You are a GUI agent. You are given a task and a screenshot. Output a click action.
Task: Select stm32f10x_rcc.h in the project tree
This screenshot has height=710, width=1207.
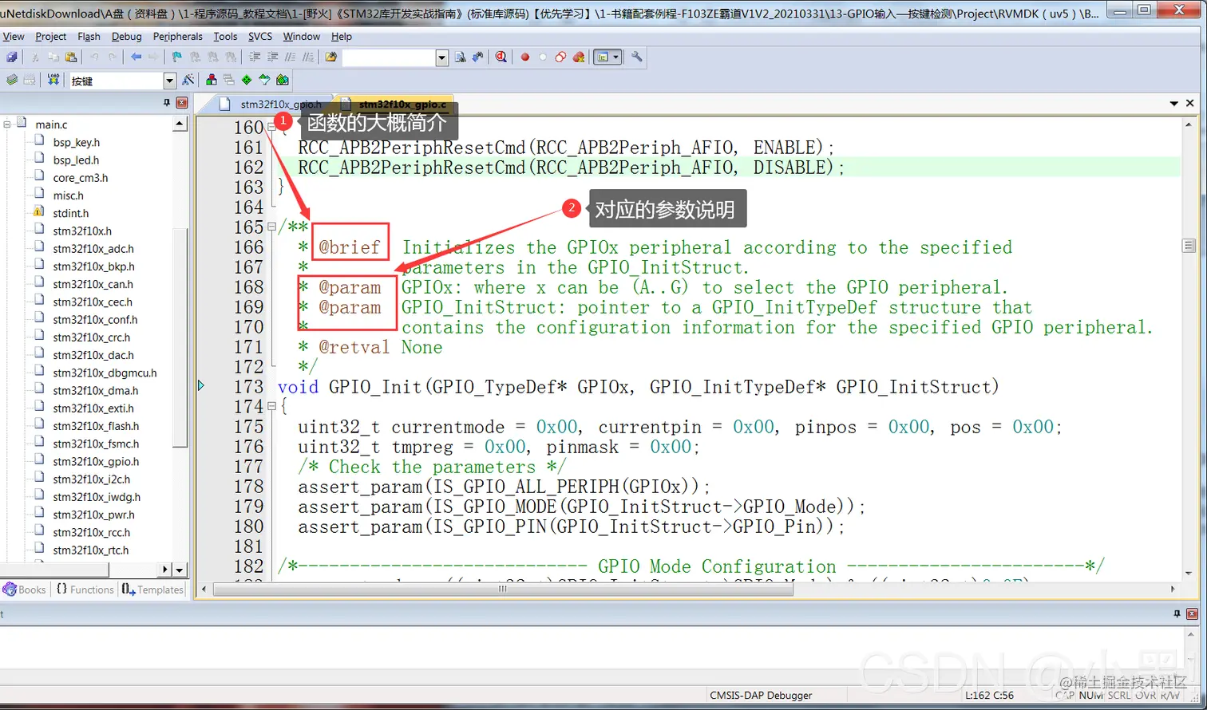tap(91, 532)
